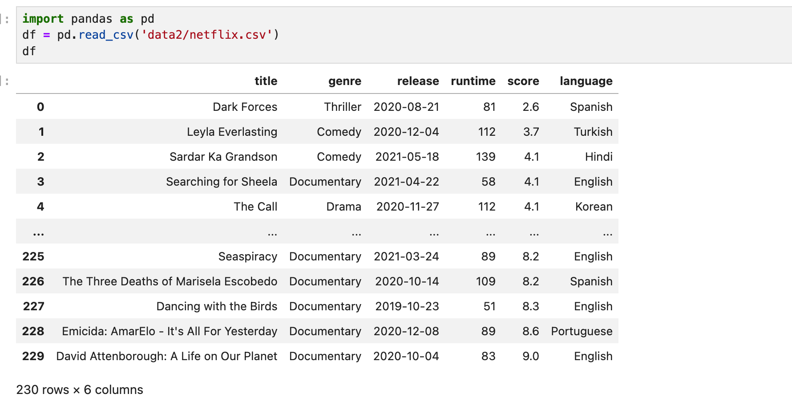Screen dimensions: 792x406
Task: Click score value 9.0
Action: pos(531,356)
